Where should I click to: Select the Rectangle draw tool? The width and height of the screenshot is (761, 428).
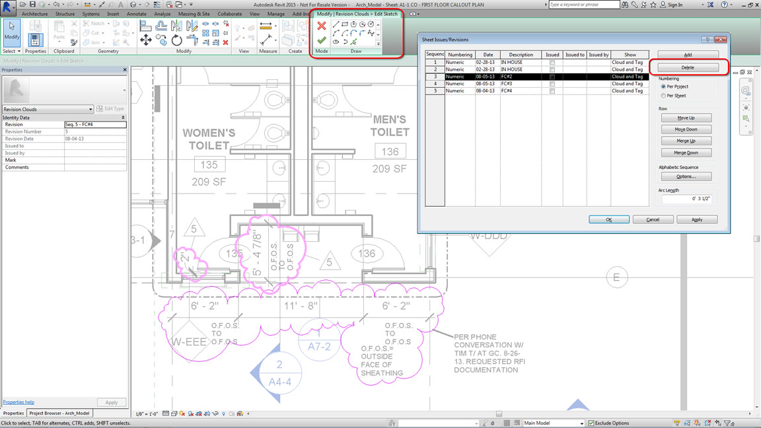345,24
